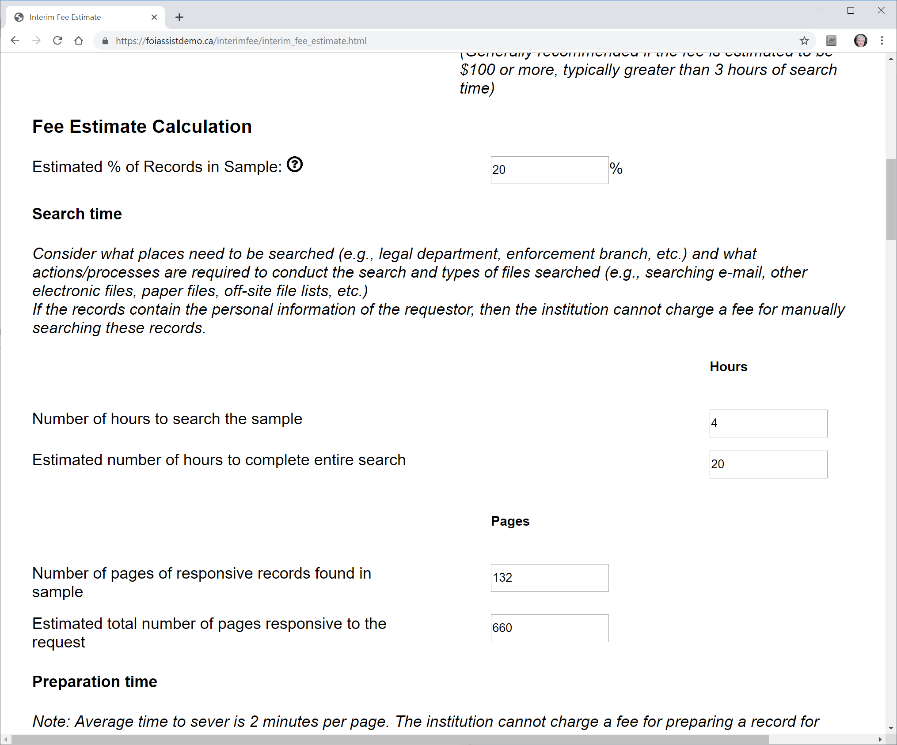The width and height of the screenshot is (897, 745).
Task: Click help icon beside Records in Sample
Action: point(295,165)
